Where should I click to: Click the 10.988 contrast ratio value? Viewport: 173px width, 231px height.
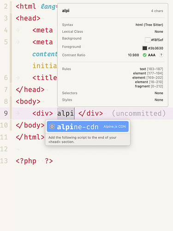(133, 55)
